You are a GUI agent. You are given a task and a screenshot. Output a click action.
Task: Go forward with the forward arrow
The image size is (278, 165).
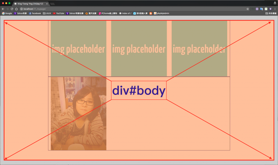tap(7, 9)
